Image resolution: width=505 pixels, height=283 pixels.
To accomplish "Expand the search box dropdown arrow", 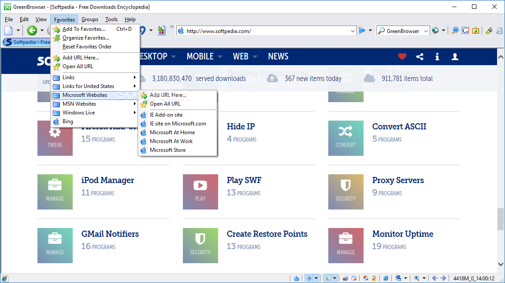I will (x=426, y=31).
